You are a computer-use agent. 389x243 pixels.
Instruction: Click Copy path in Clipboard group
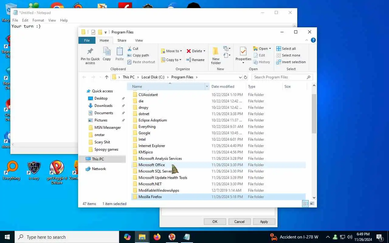138,55
